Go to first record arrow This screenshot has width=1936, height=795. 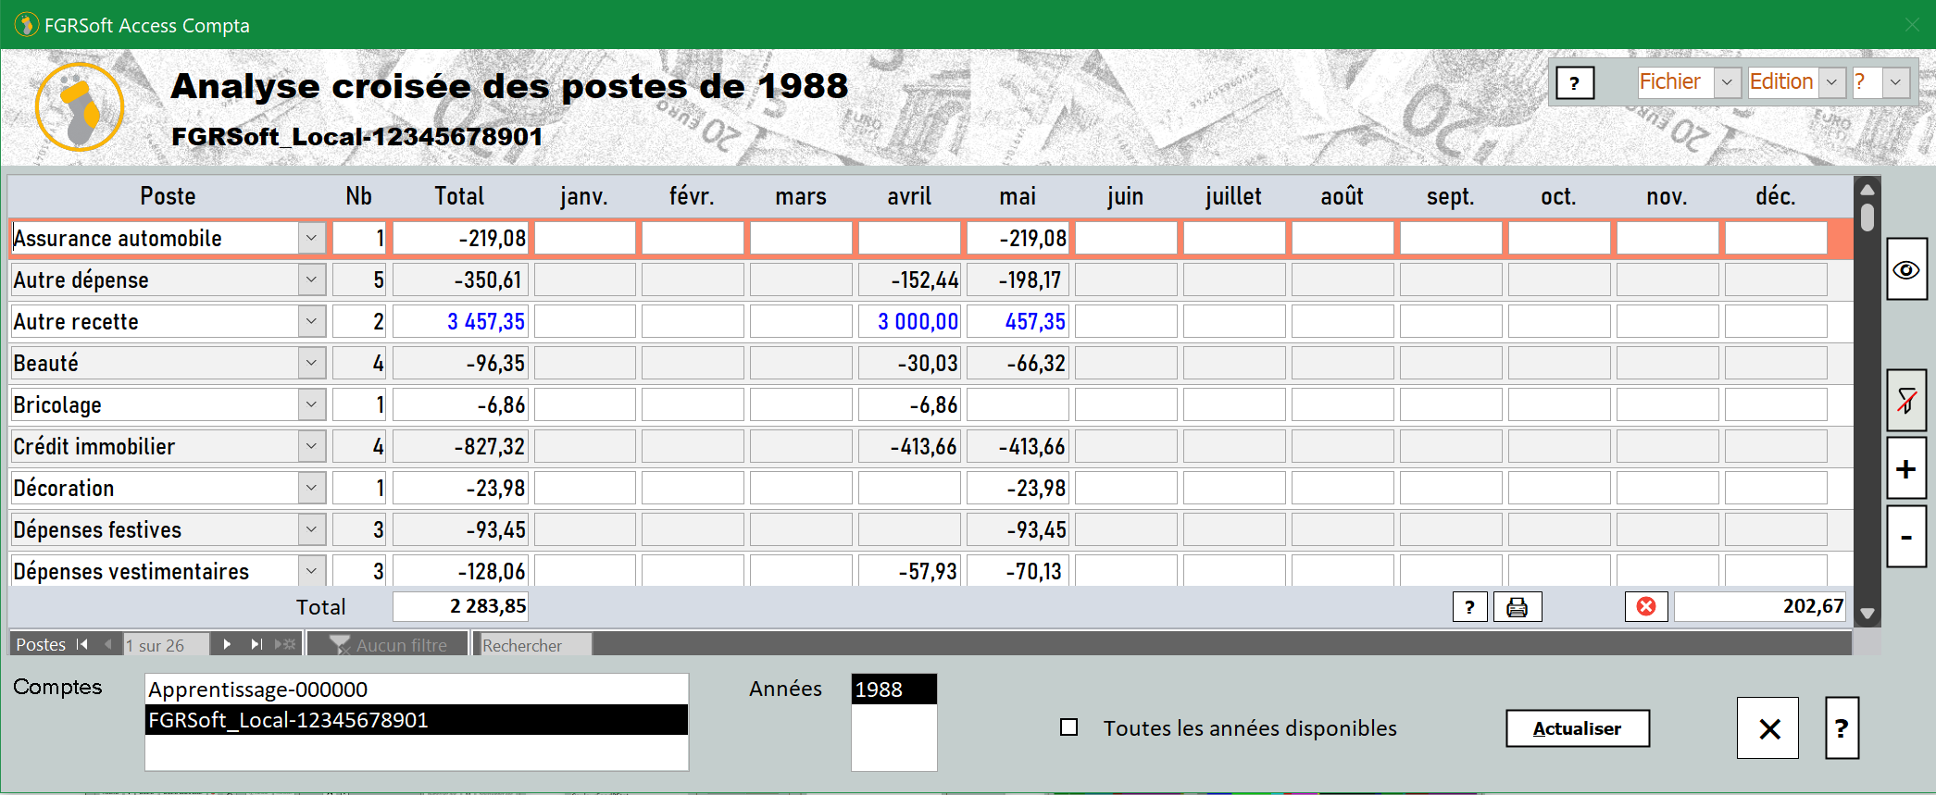[x=82, y=644]
